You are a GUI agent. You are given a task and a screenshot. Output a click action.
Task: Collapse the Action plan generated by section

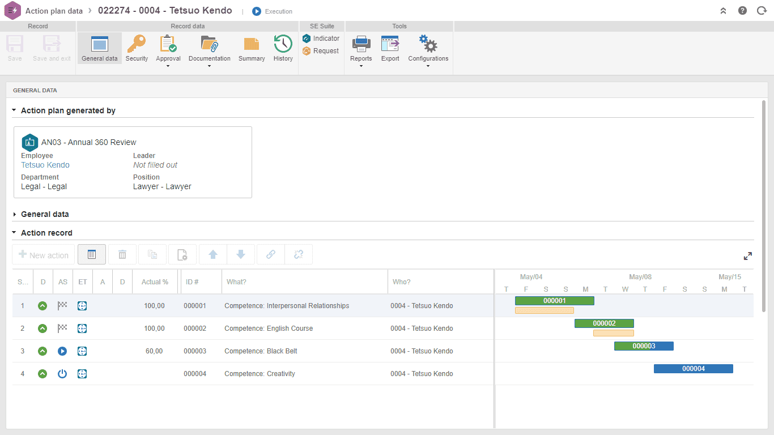(x=14, y=110)
